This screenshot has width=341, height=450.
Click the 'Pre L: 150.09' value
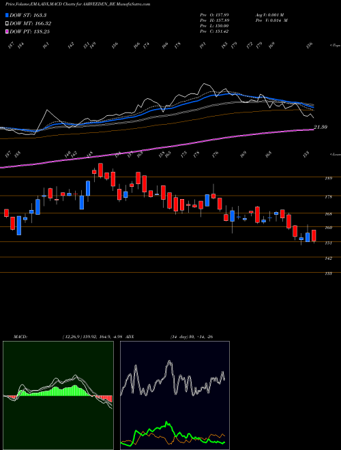pyautogui.click(x=214, y=26)
